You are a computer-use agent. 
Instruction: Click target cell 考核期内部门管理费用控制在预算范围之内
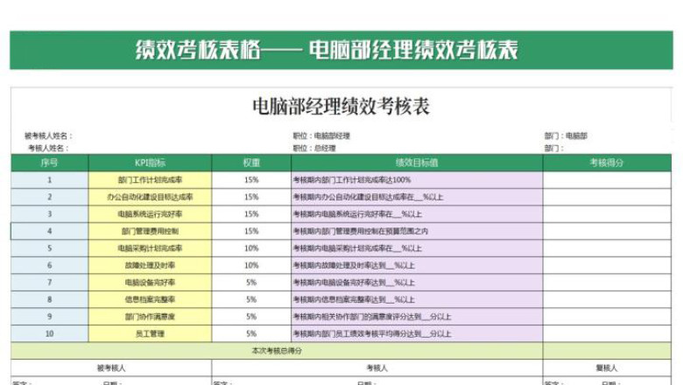click(417, 231)
